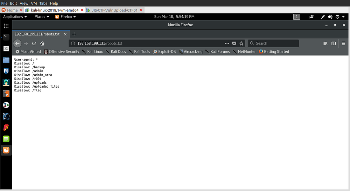This screenshot has height=191, width=350.
Task: Launch Terminal from the dock
Action: 6,36
